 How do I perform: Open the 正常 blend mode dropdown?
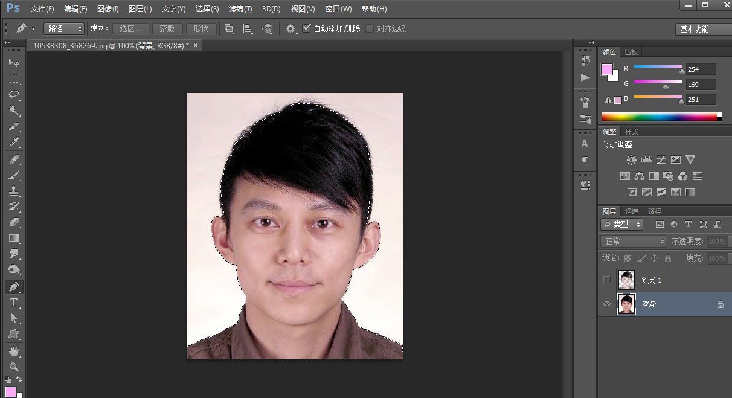[x=632, y=241]
